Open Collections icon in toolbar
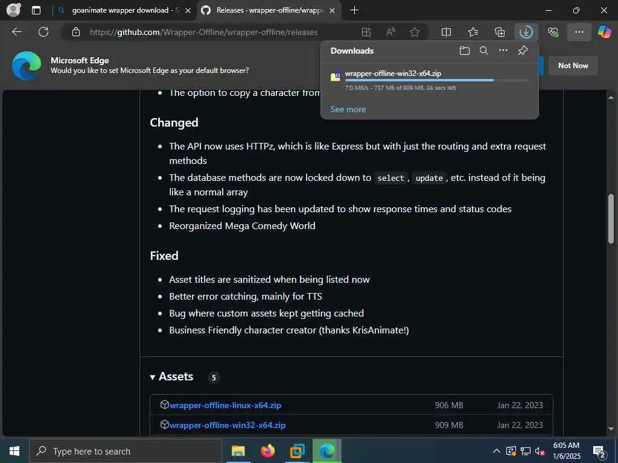The height and width of the screenshot is (463, 618). (x=499, y=33)
